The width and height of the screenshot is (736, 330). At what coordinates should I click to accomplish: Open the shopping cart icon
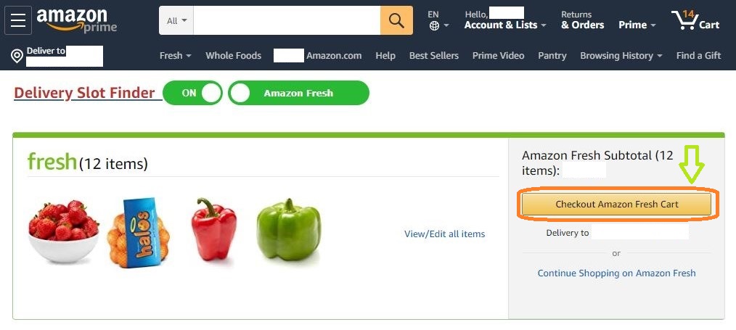pos(695,20)
